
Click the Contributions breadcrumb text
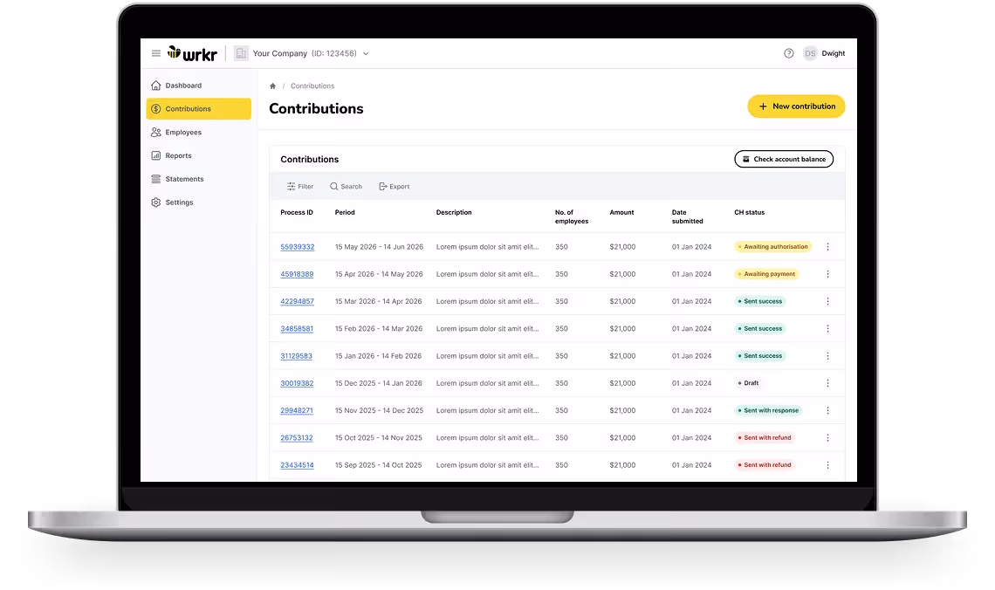(x=312, y=86)
